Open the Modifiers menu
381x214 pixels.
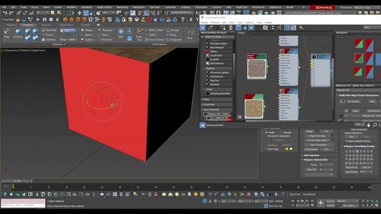pos(71,7)
